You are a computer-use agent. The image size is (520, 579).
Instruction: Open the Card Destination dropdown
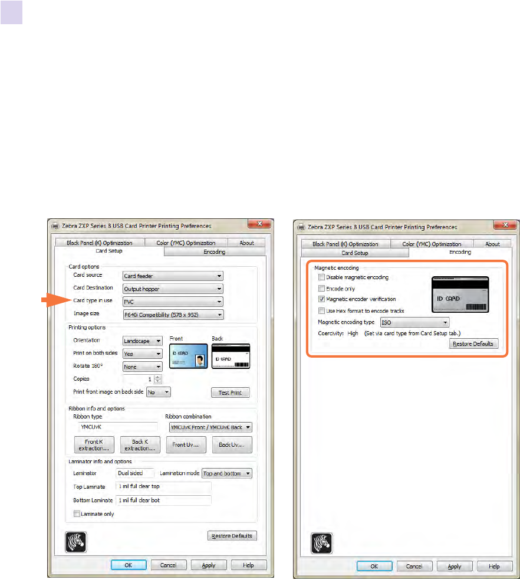click(x=173, y=289)
